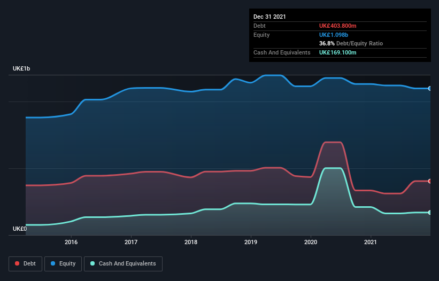Screen dimensions: 439x281
Task: Click the 2021 x-axis label
Action: (371, 242)
